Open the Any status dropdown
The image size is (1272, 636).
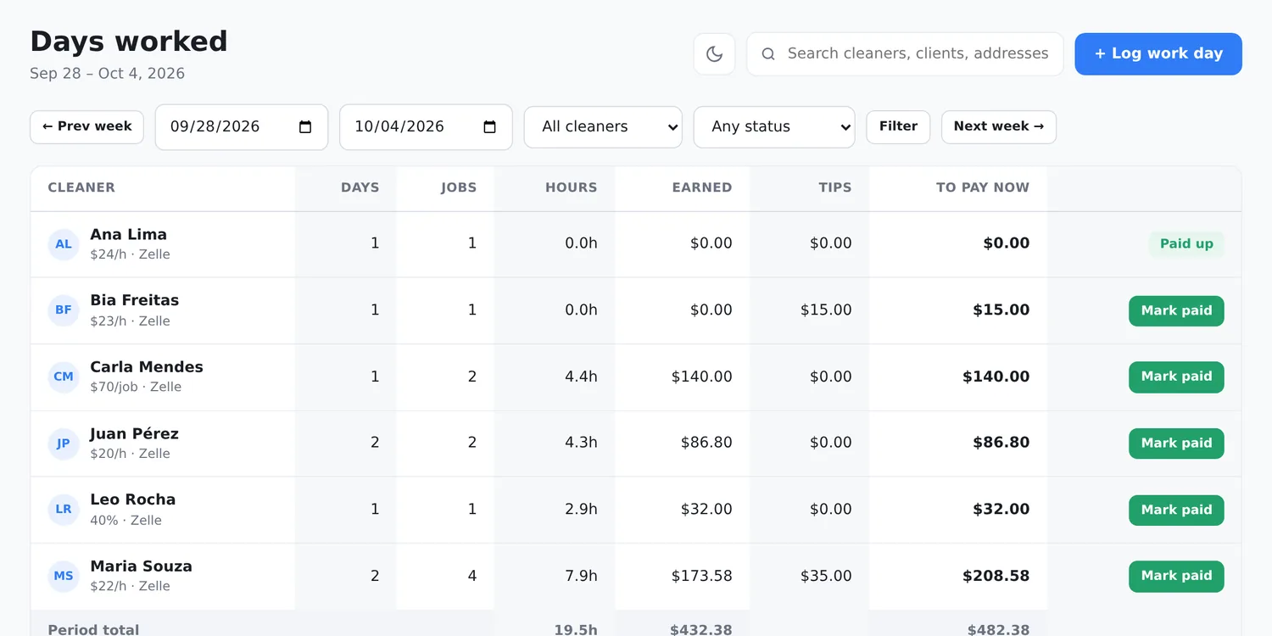tap(774, 127)
